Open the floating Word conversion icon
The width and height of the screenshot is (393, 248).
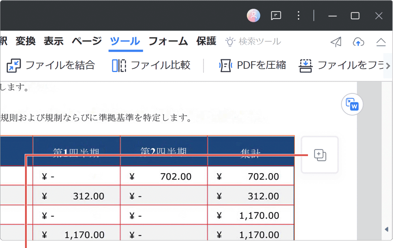pyautogui.click(x=352, y=104)
